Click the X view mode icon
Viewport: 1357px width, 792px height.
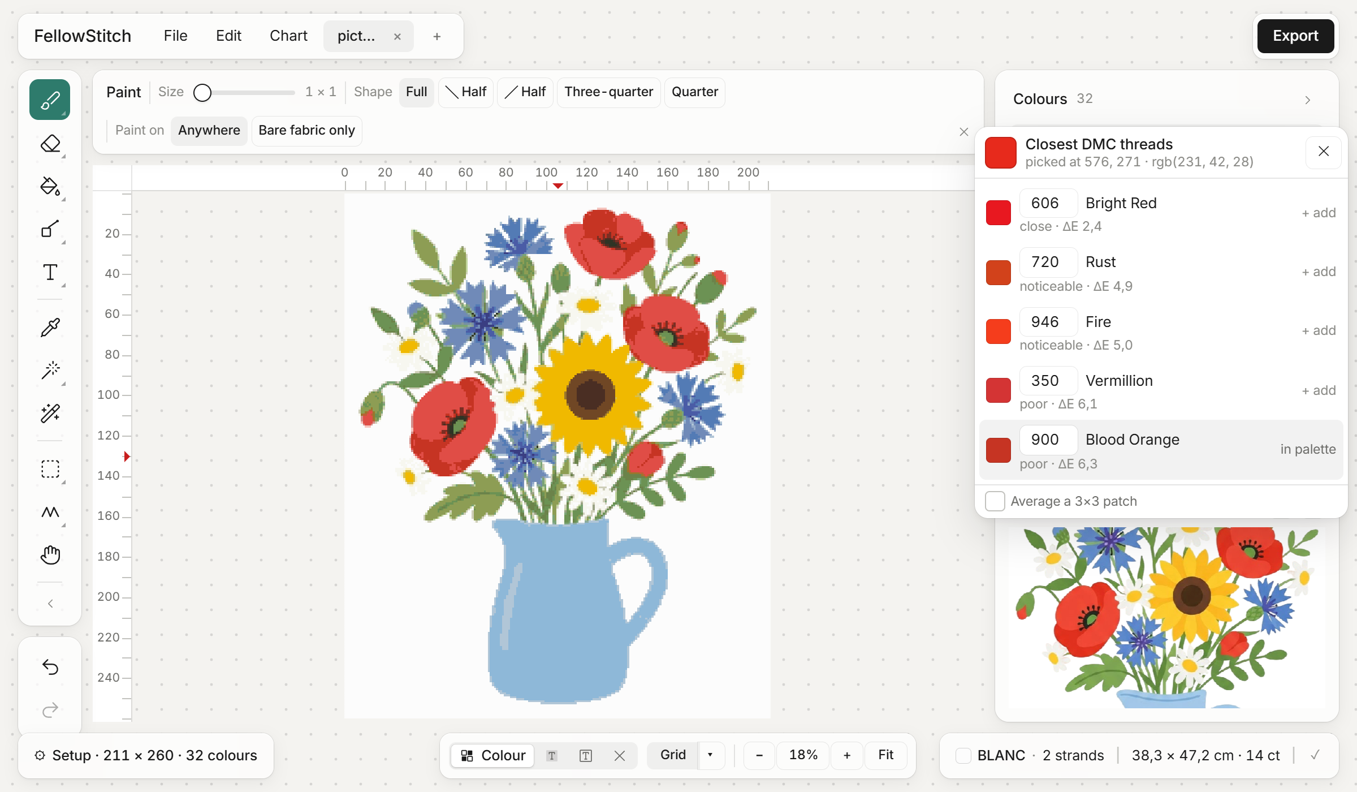tap(620, 756)
